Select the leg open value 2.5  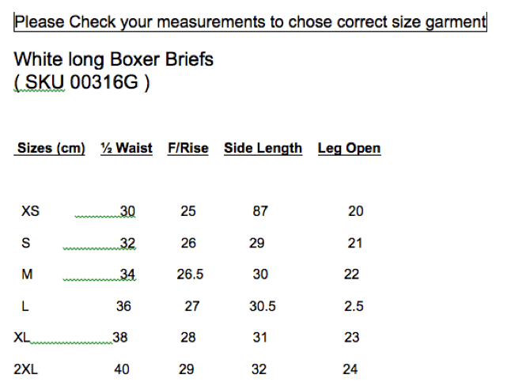[x=354, y=306]
